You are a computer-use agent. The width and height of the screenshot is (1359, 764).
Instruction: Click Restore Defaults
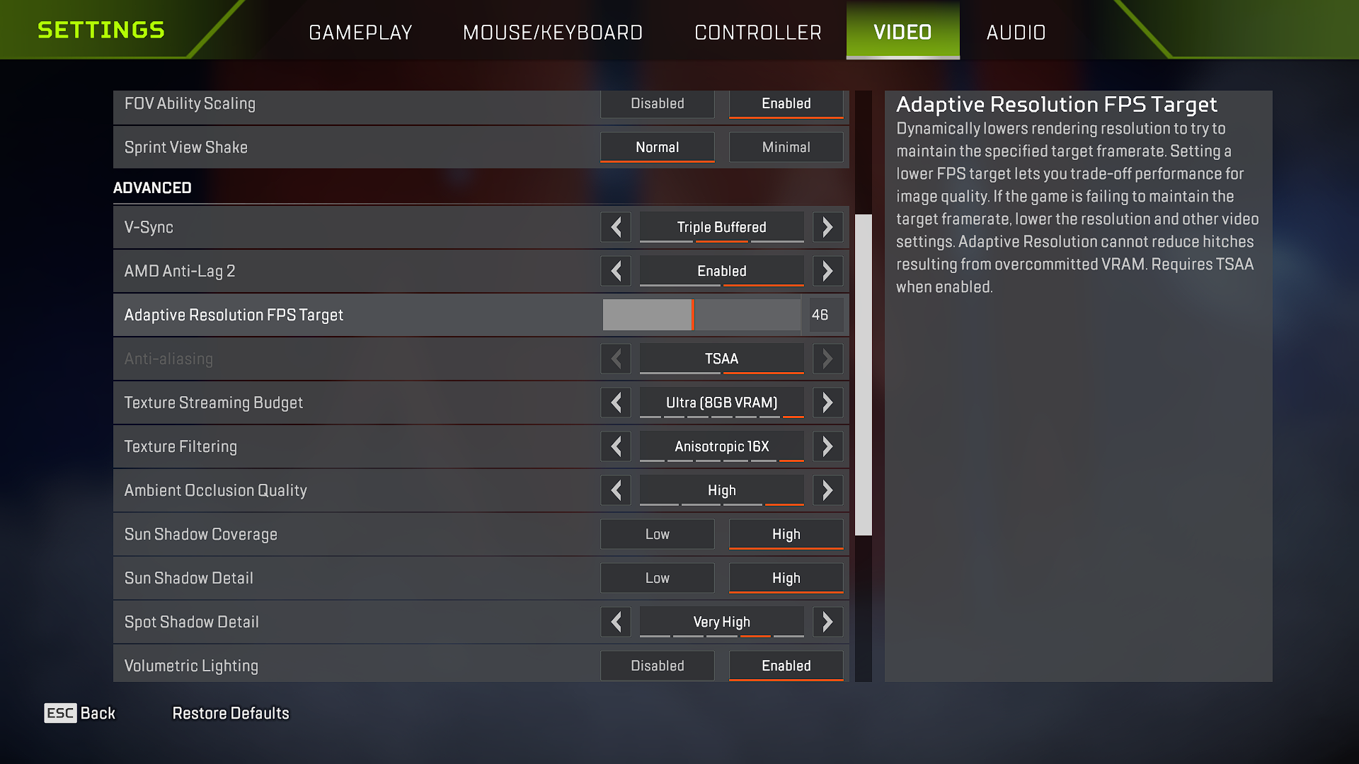(231, 713)
